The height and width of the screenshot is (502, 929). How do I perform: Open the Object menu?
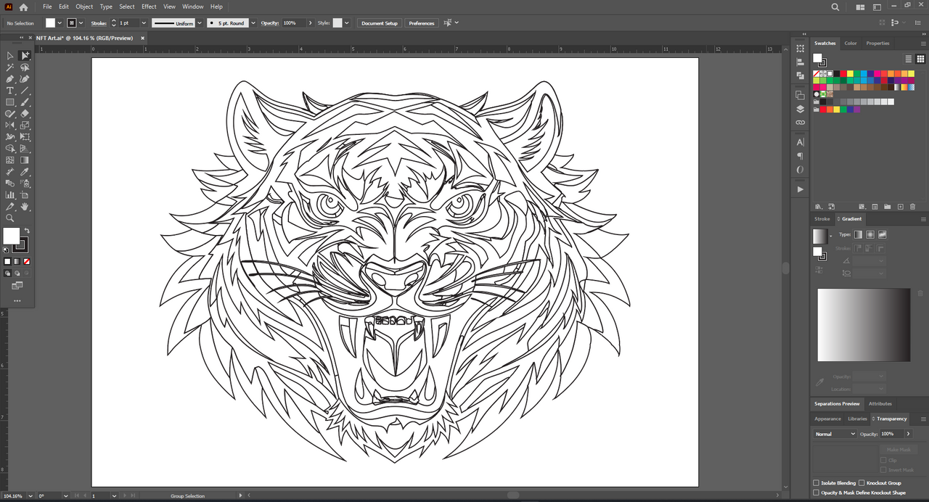coord(84,7)
